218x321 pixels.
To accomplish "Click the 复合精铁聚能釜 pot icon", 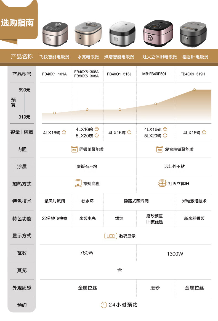I will 159,149.
